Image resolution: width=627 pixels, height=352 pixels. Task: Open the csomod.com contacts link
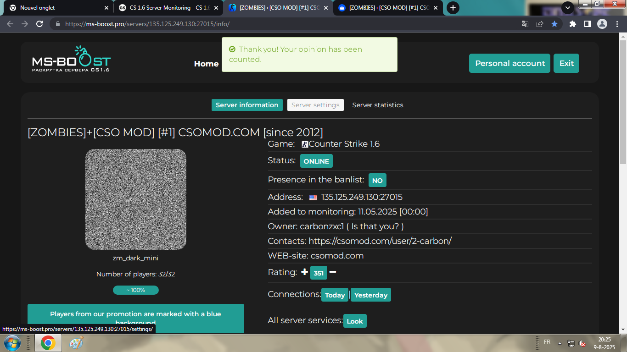click(x=380, y=241)
